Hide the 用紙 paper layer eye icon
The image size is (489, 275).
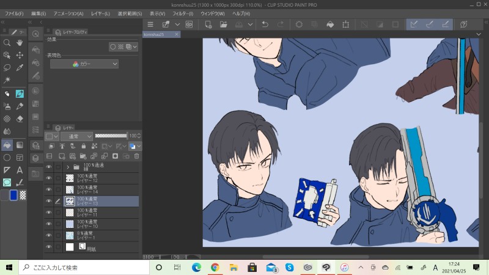click(49, 247)
